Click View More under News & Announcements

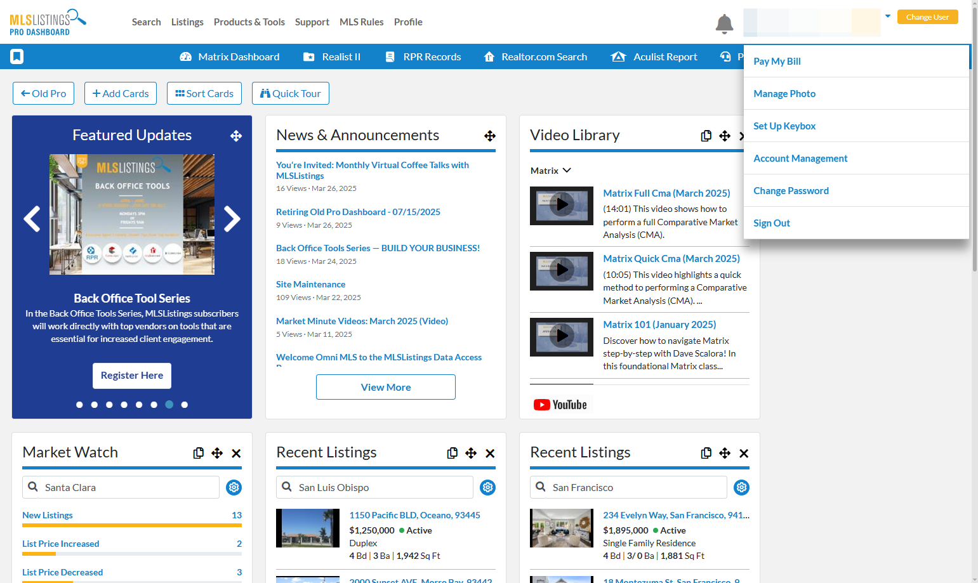(x=386, y=387)
